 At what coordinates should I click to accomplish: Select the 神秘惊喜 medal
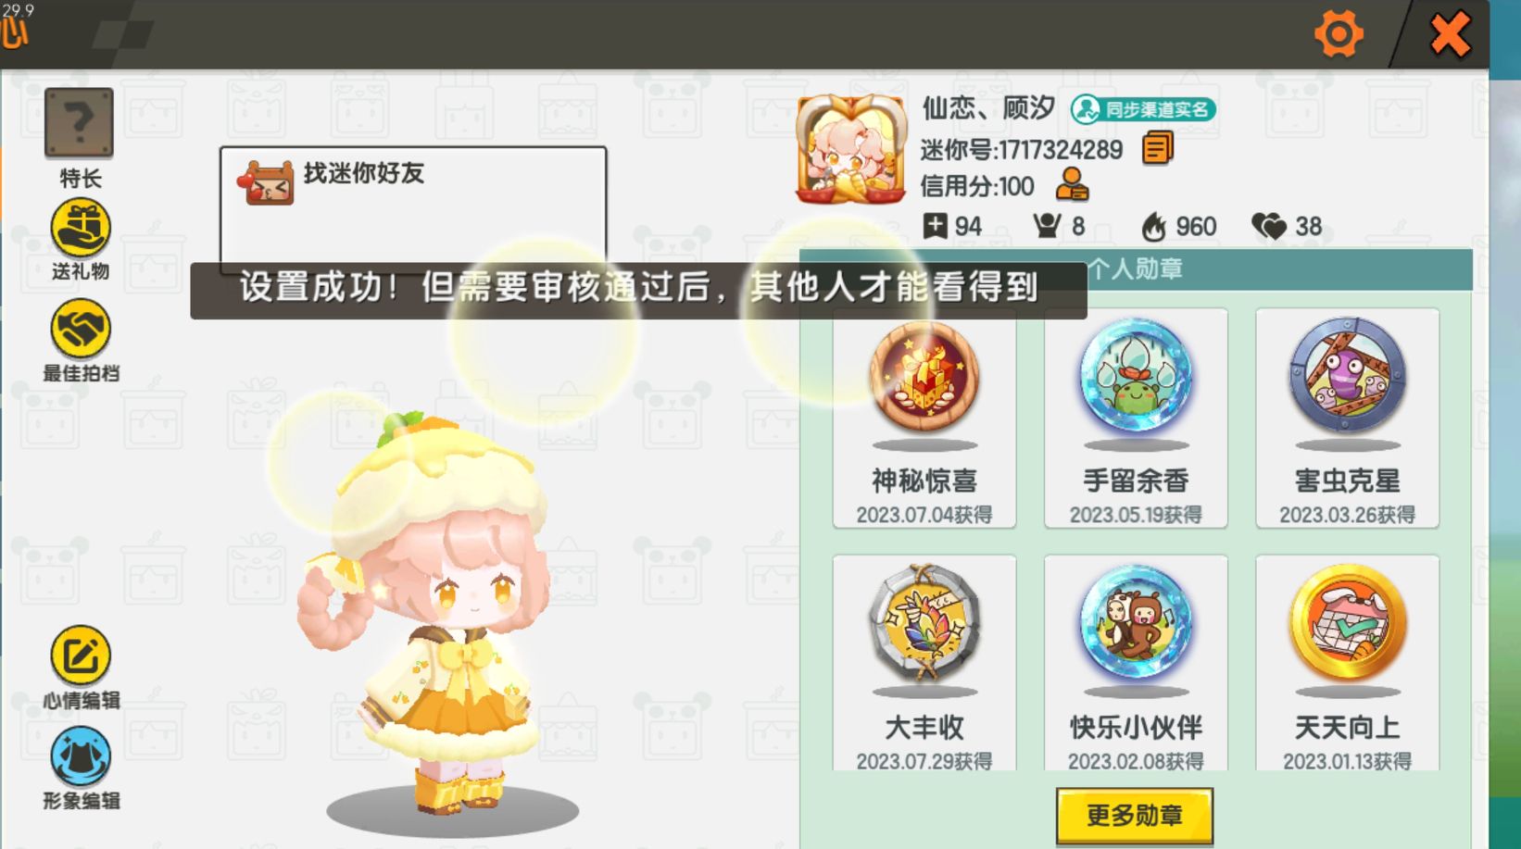[924, 418]
